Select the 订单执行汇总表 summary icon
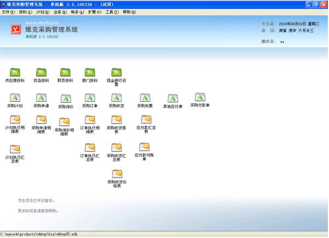The image size is (329, 238). (x=90, y=153)
